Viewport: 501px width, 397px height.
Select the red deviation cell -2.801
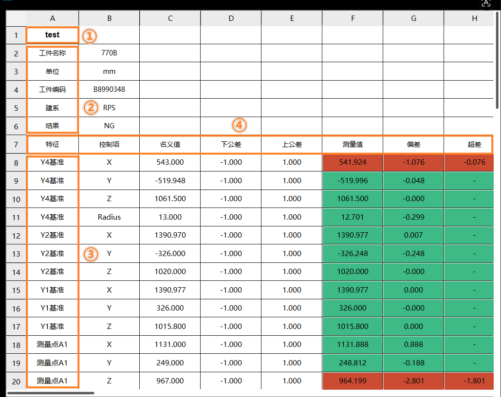point(413,381)
